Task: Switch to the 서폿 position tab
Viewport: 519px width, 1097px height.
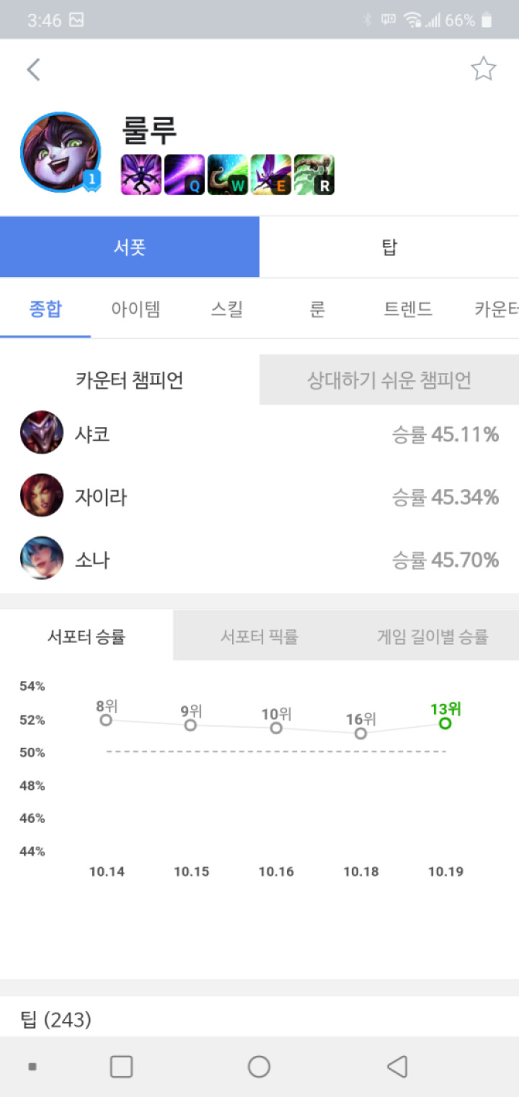Action: [130, 247]
